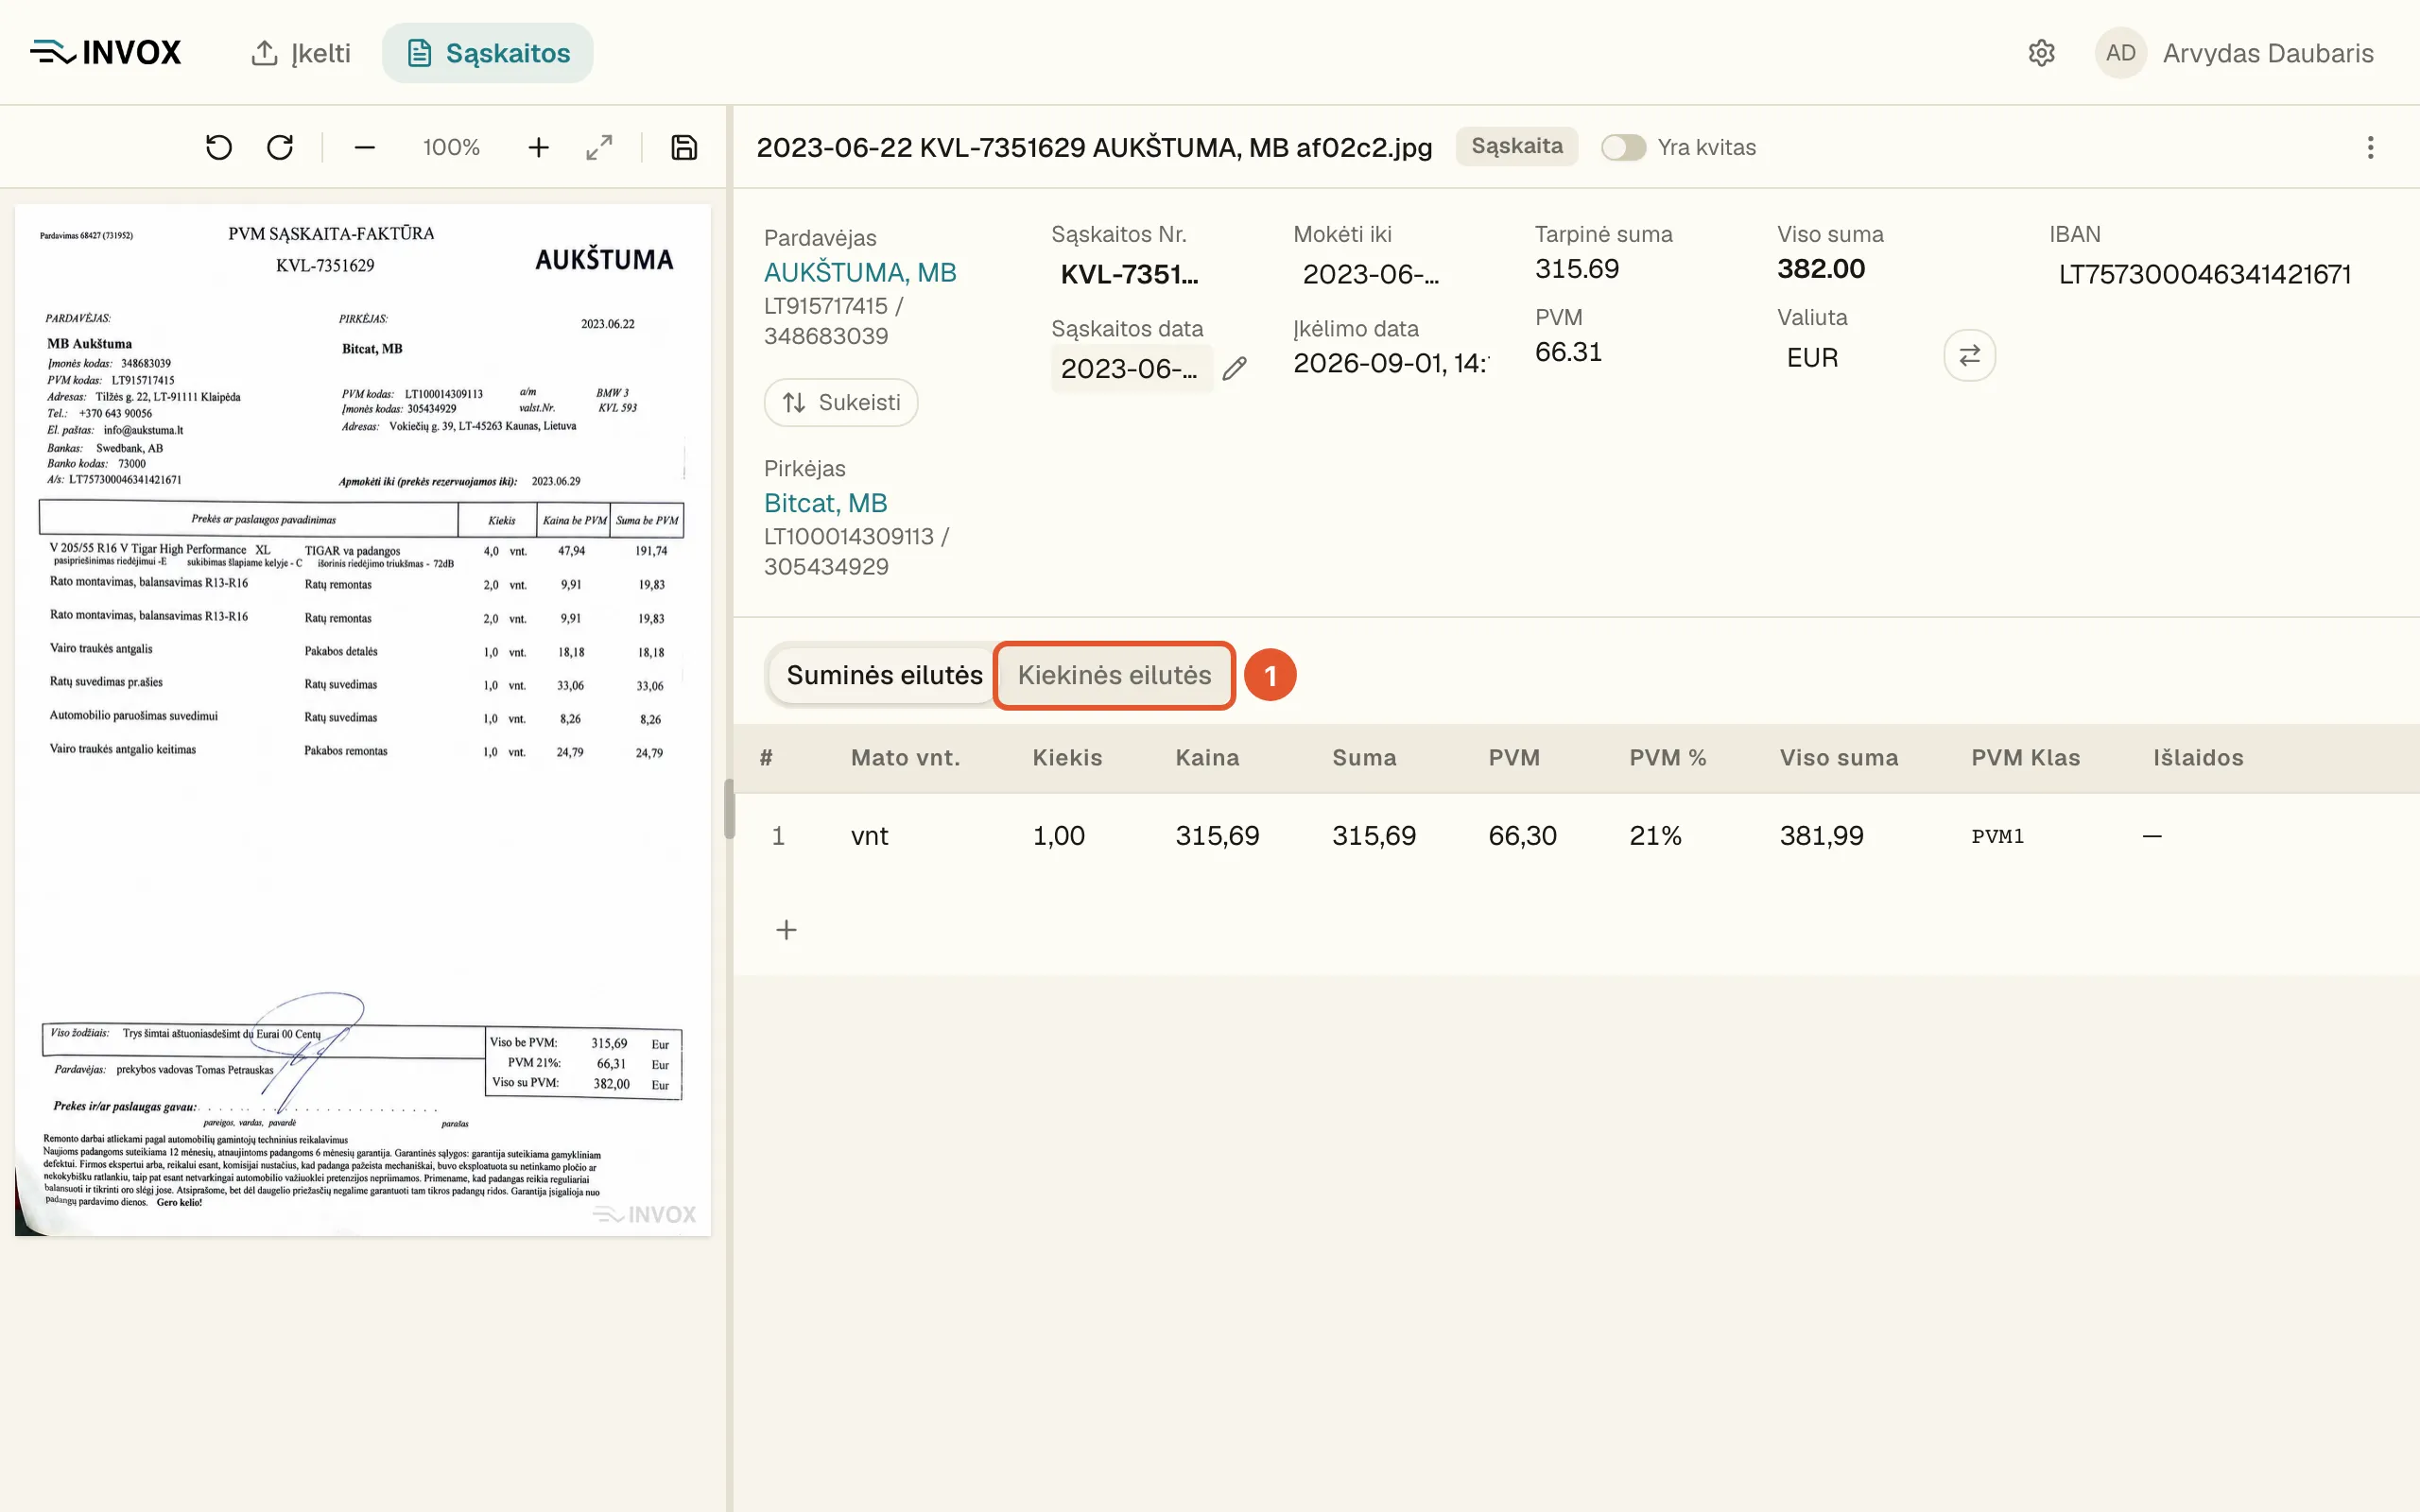Click the panel divider resize handle
2420x1512 pixels.
[729, 809]
